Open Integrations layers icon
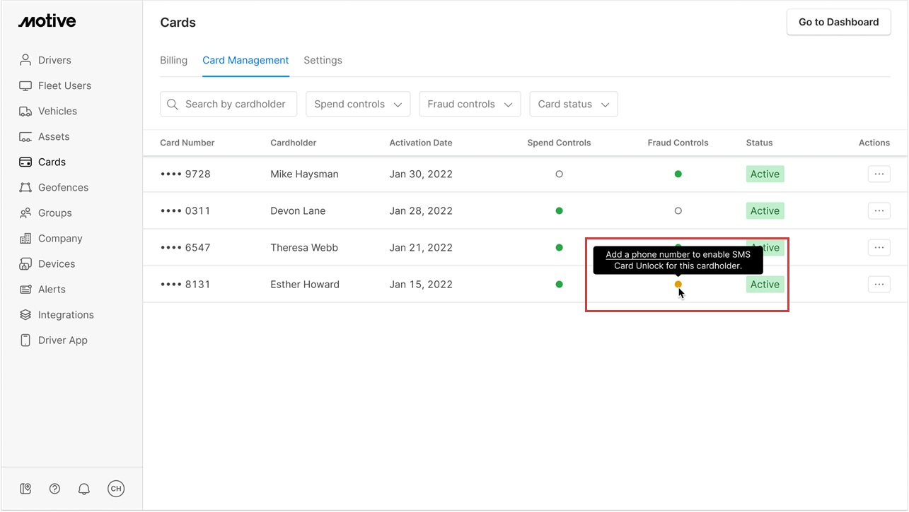The image size is (909, 512). pyautogui.click(x=25, y=314)
